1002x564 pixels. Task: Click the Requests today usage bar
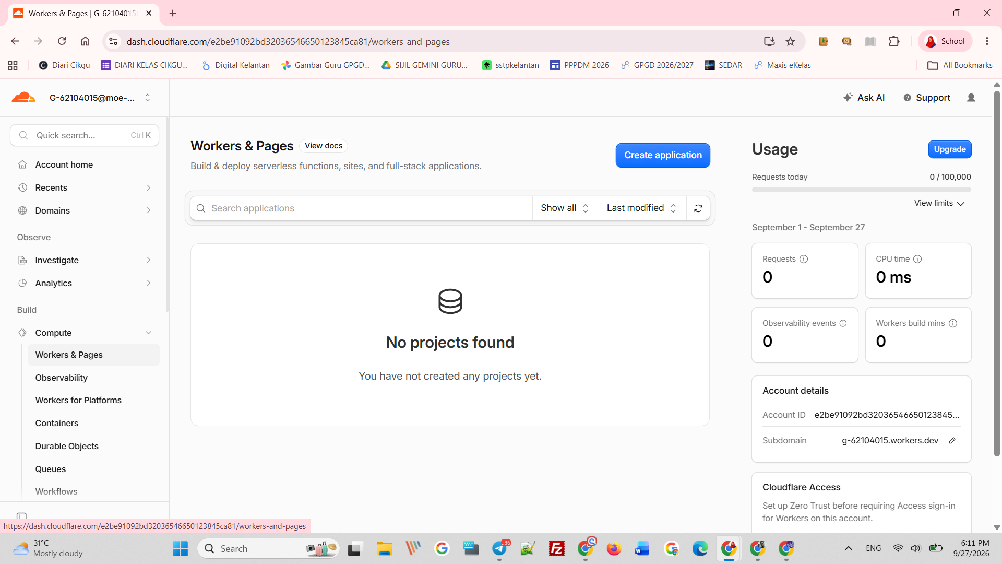(861, 190)
